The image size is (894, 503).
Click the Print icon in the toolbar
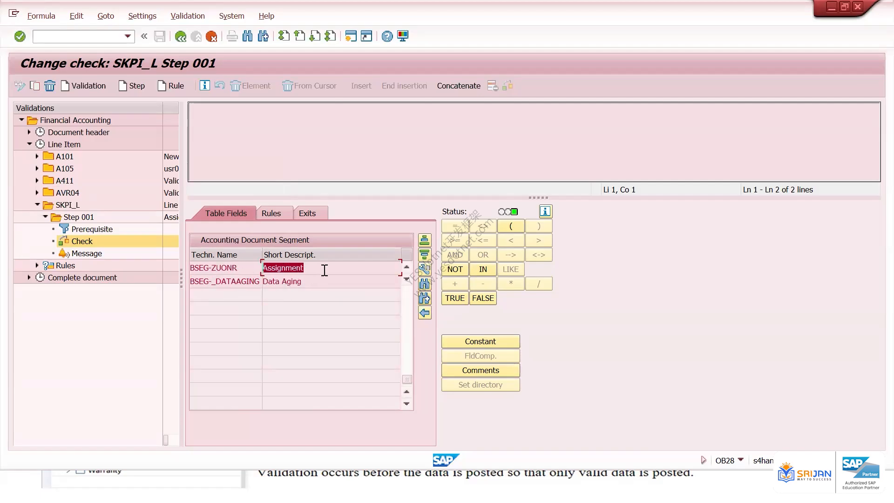232,36
